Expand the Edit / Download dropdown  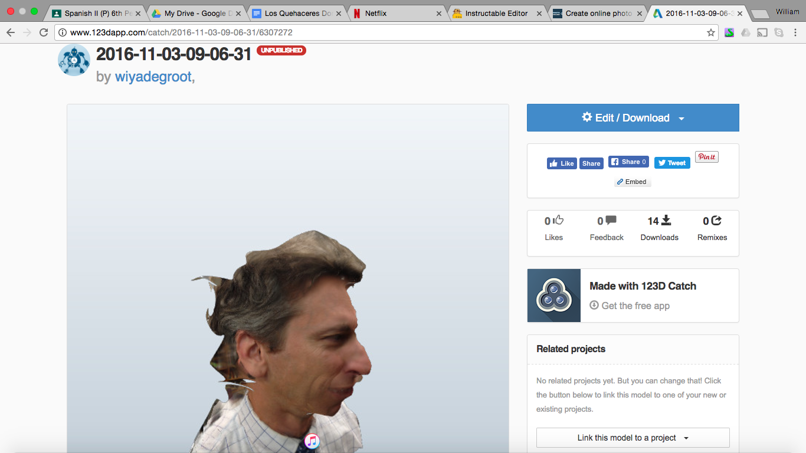click(x=682, y=117)
